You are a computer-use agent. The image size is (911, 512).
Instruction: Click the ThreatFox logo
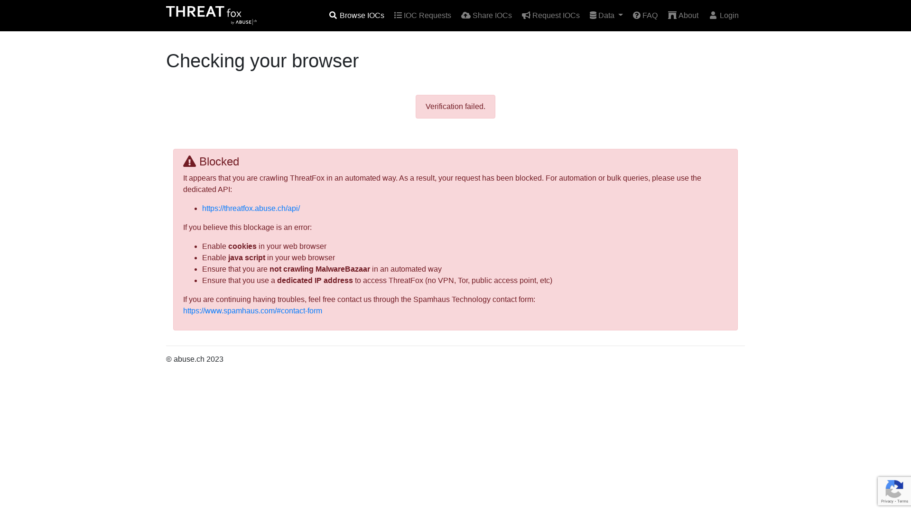pyautogui.click(x=212, y=15)
